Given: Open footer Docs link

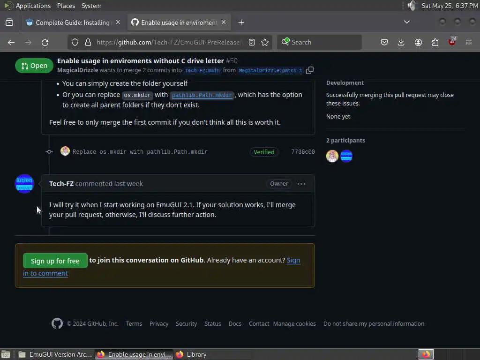Looking at the screenshot, I should point(235,323).
